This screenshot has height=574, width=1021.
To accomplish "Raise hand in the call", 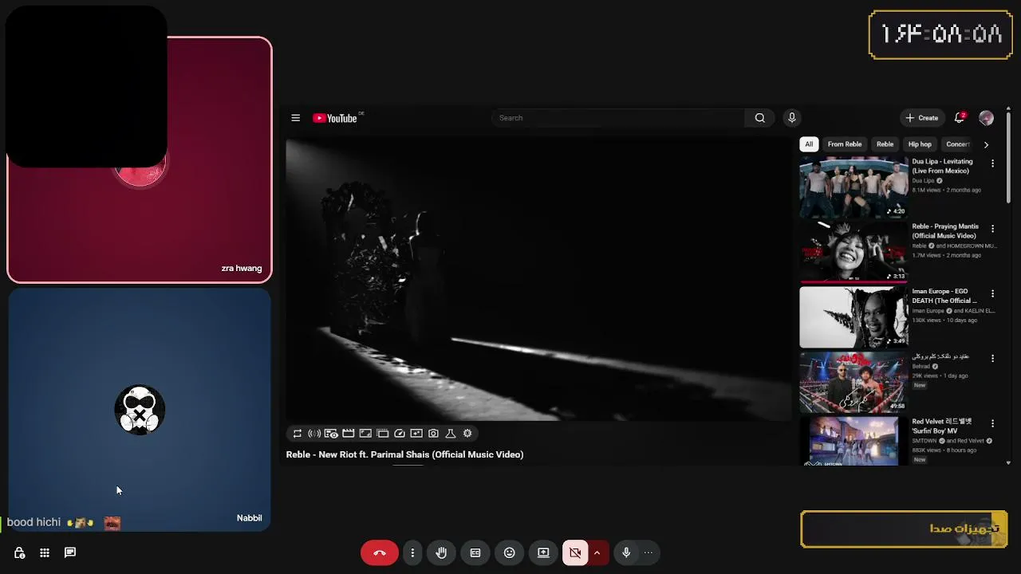I will [441, 552].
